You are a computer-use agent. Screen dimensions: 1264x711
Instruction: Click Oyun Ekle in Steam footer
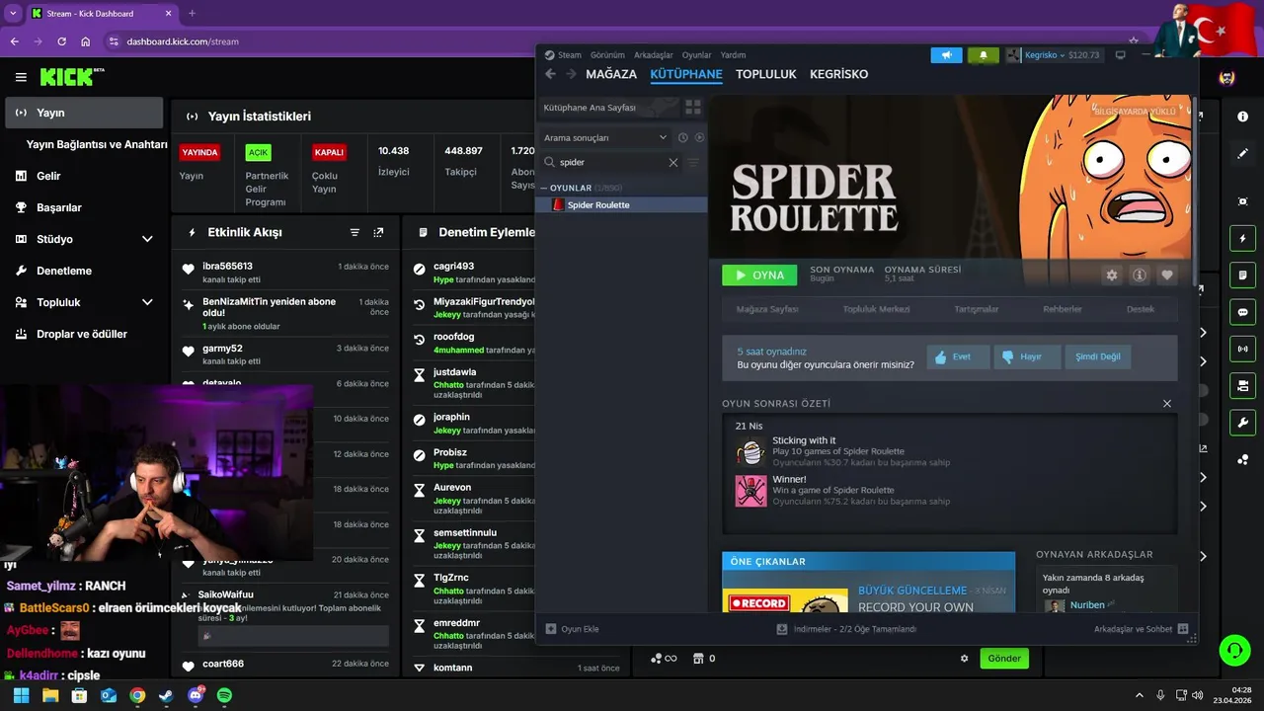(573, 629)
